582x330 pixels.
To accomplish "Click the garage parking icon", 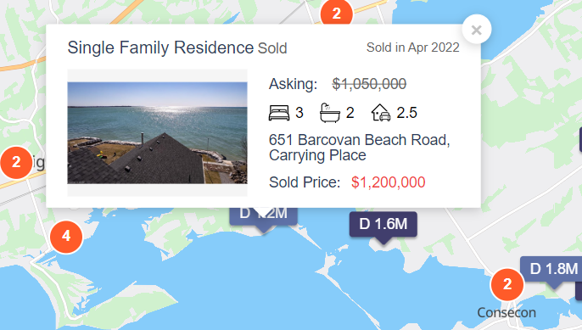I will (x=381, y=113).
